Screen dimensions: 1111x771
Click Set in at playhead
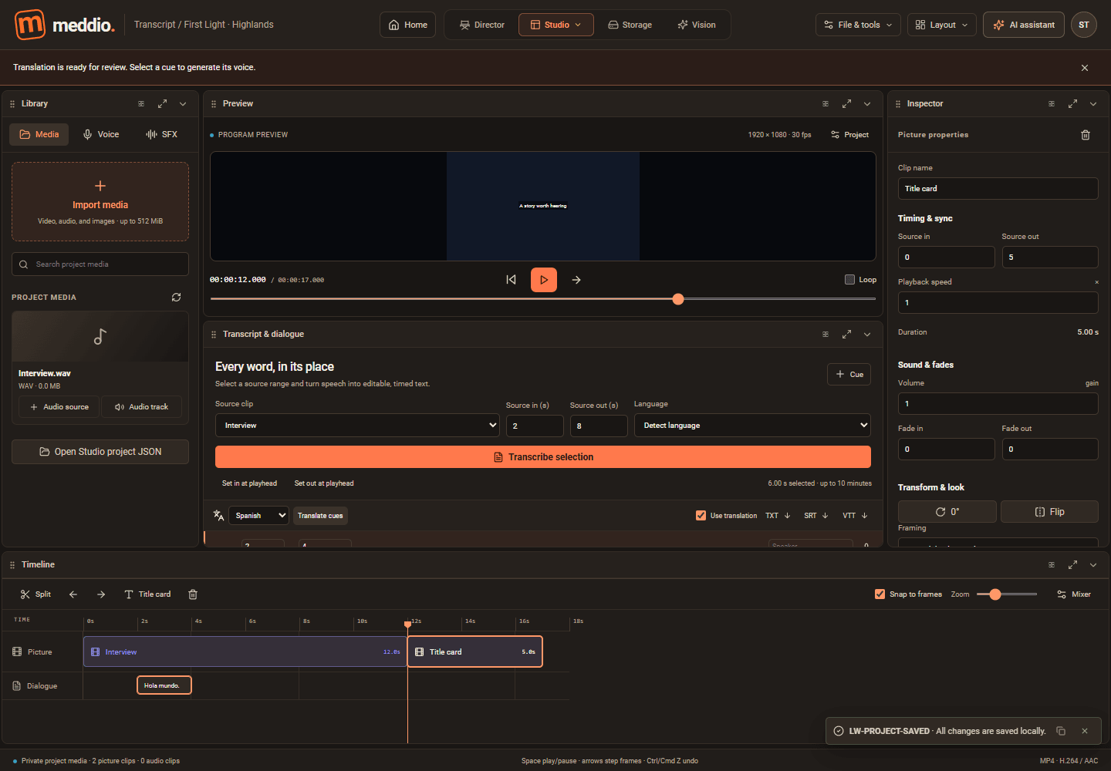(x=249, y=483)
